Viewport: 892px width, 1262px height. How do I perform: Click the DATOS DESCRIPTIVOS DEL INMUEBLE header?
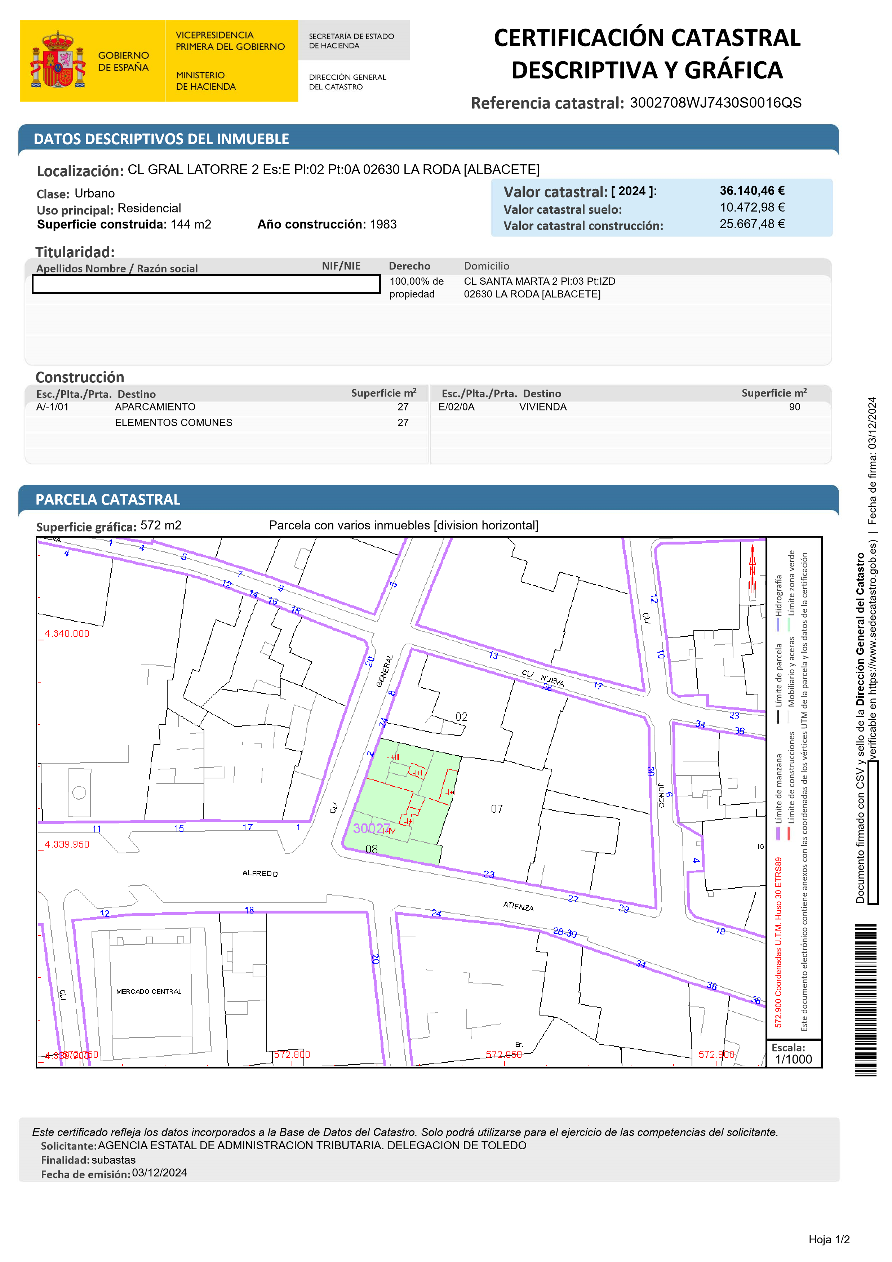pyautogui.click(x=161, y=139)
